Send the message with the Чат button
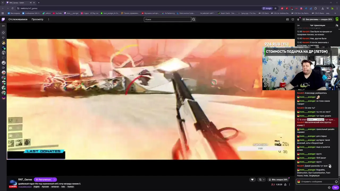 point(335,188)
